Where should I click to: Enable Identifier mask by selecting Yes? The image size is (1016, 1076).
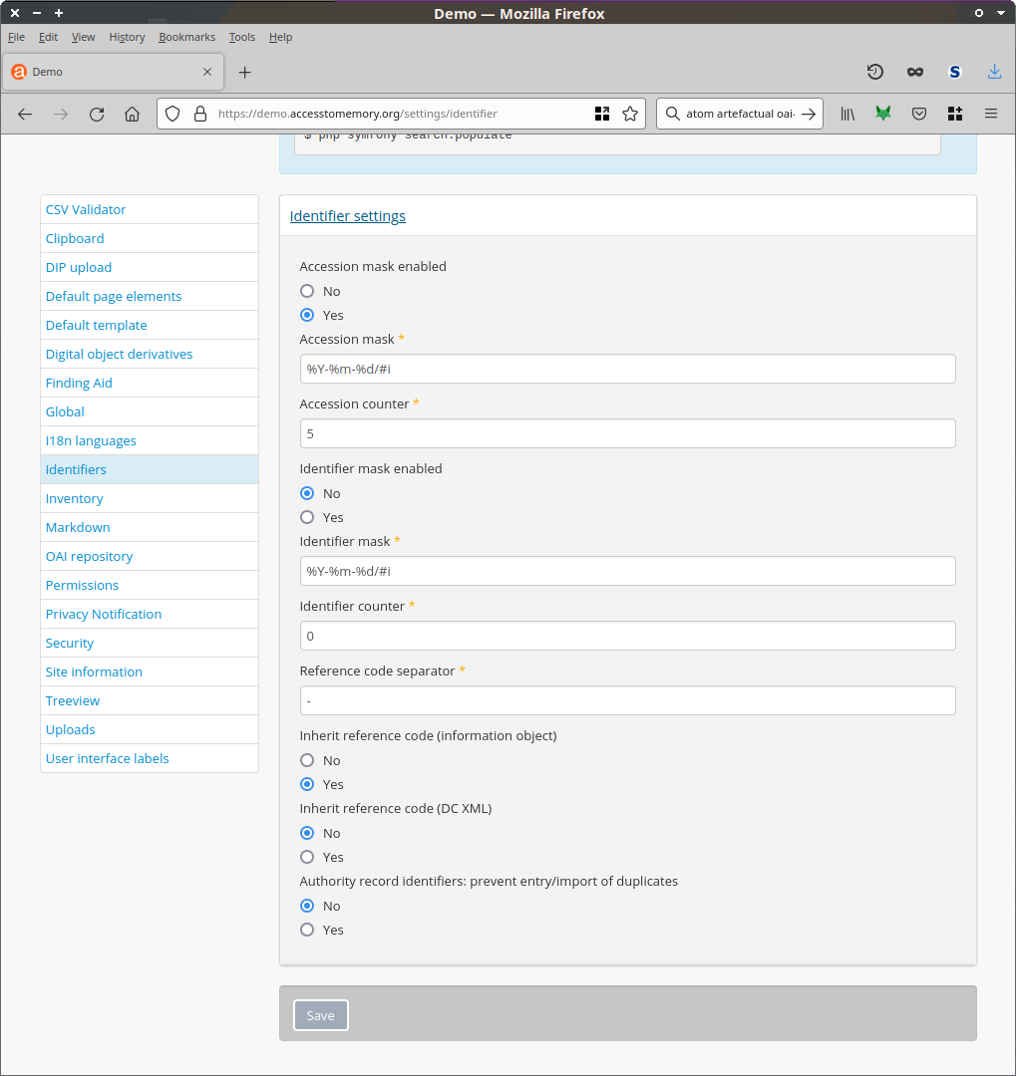click(x=307, y=517)
